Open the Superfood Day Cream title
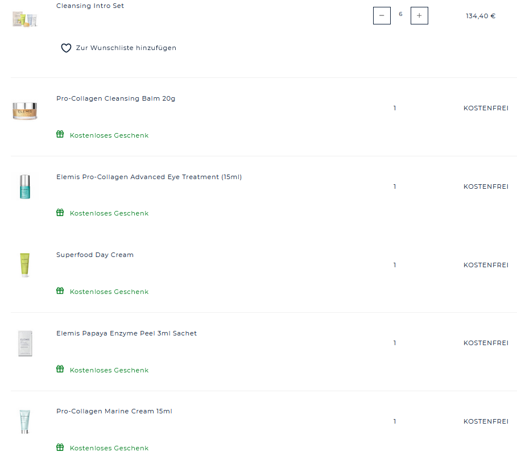Image resolution: width=517 pixels, height=460 pixels. point(95,255)
